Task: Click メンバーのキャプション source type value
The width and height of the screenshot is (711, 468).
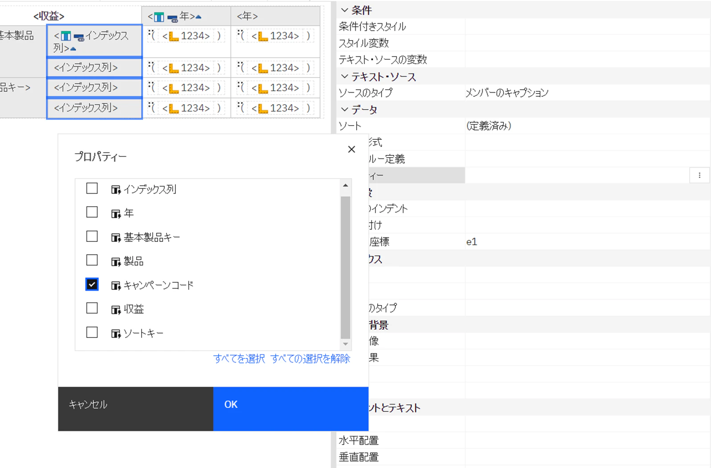Action: [x=507, y=93]
